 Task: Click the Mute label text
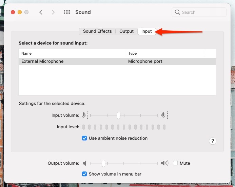click(185, 163)
